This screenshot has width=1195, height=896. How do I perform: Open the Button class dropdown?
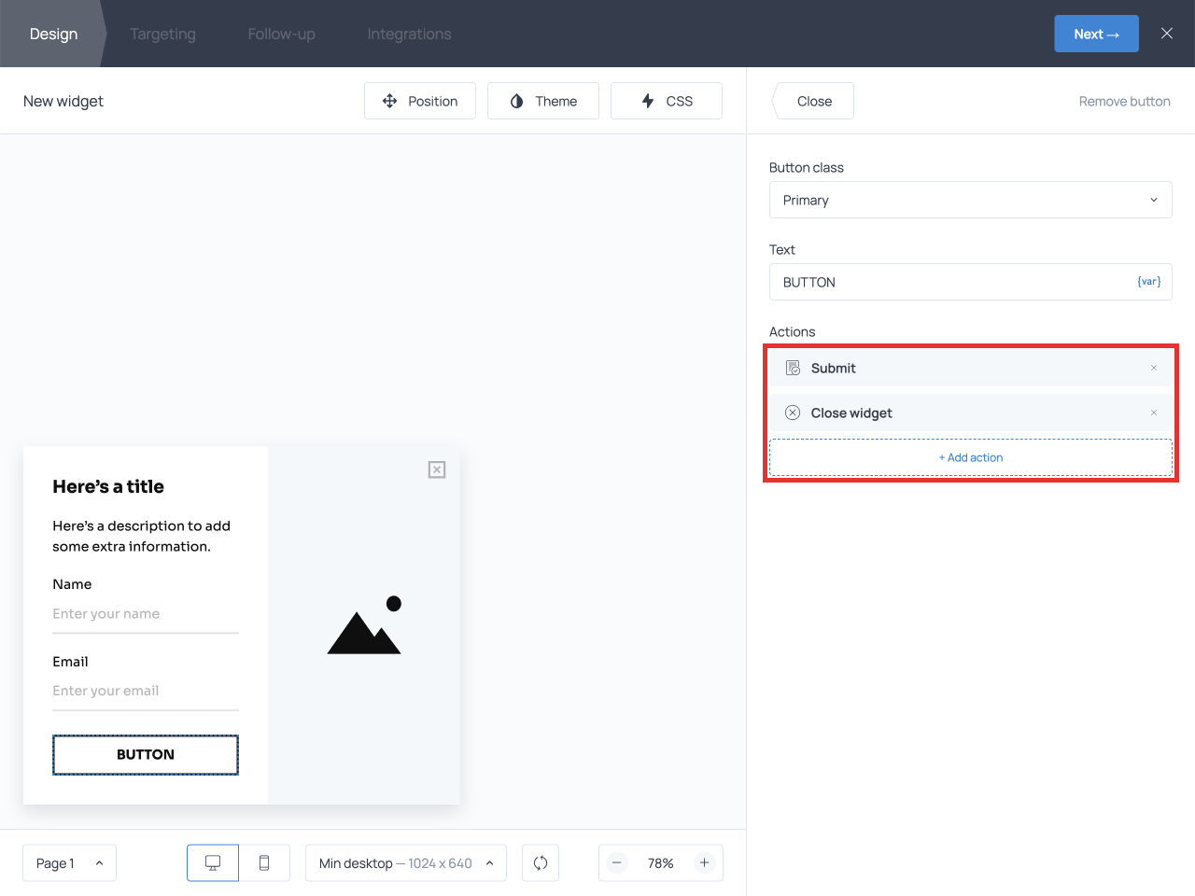970,200
